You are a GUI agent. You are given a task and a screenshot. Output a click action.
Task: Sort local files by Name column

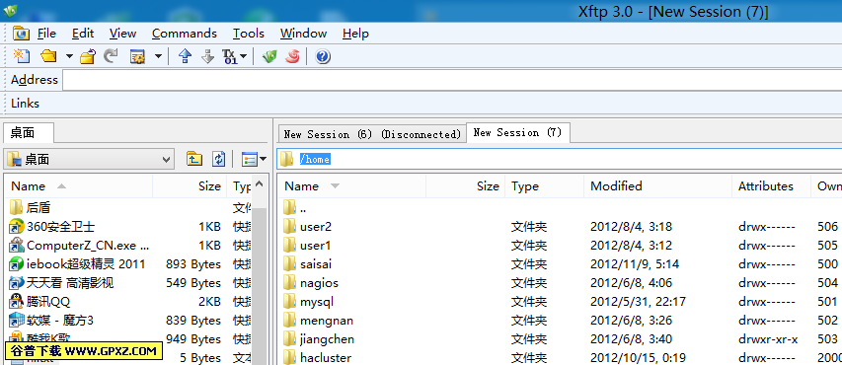coord(78,186)
